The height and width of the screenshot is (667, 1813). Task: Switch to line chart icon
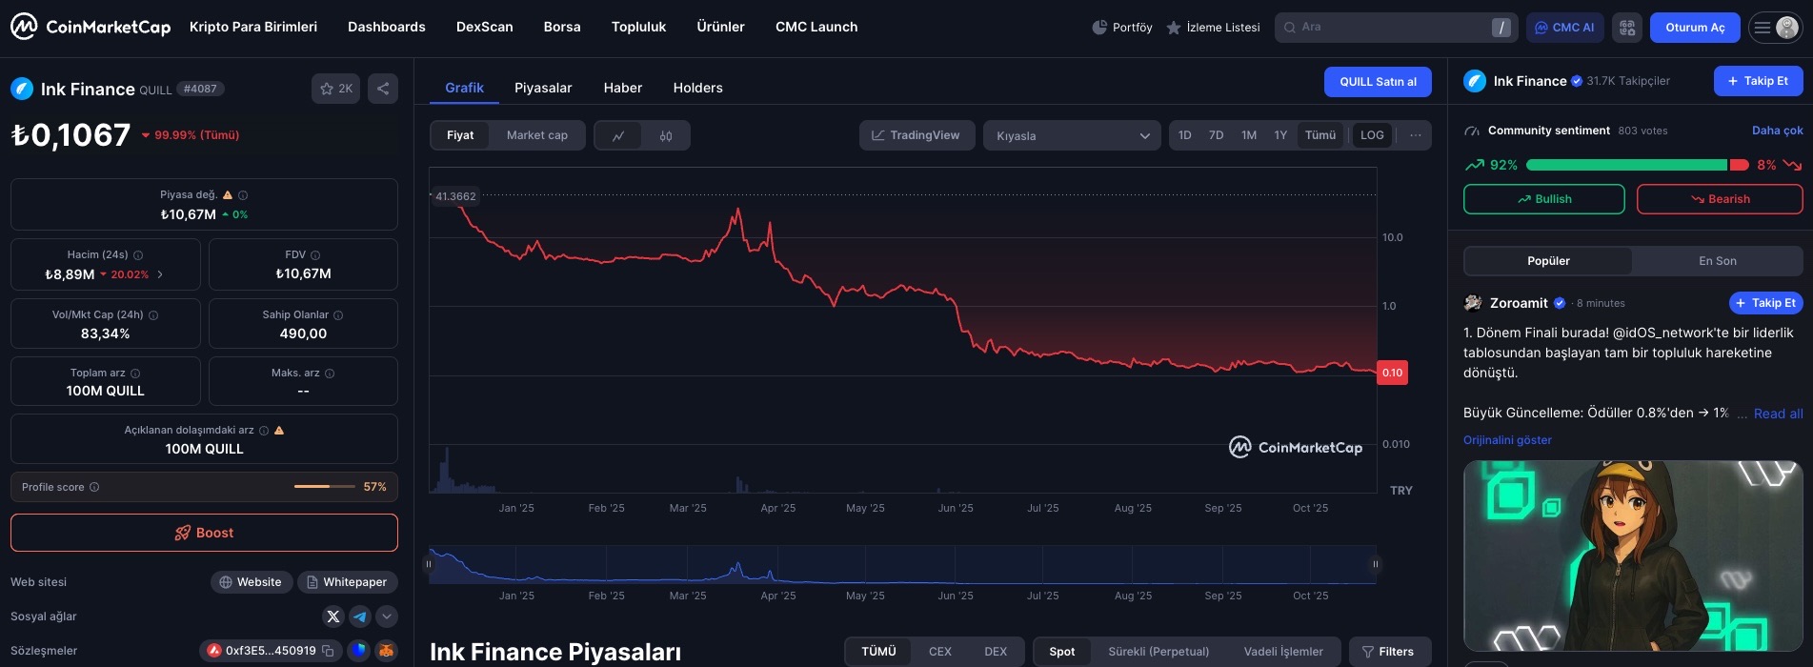click(x=618, y=135)
